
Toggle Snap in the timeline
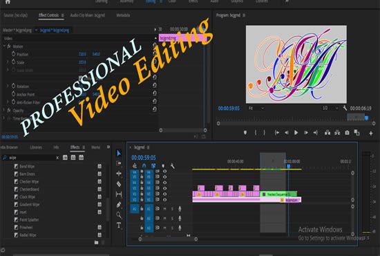tap(144, 166)
